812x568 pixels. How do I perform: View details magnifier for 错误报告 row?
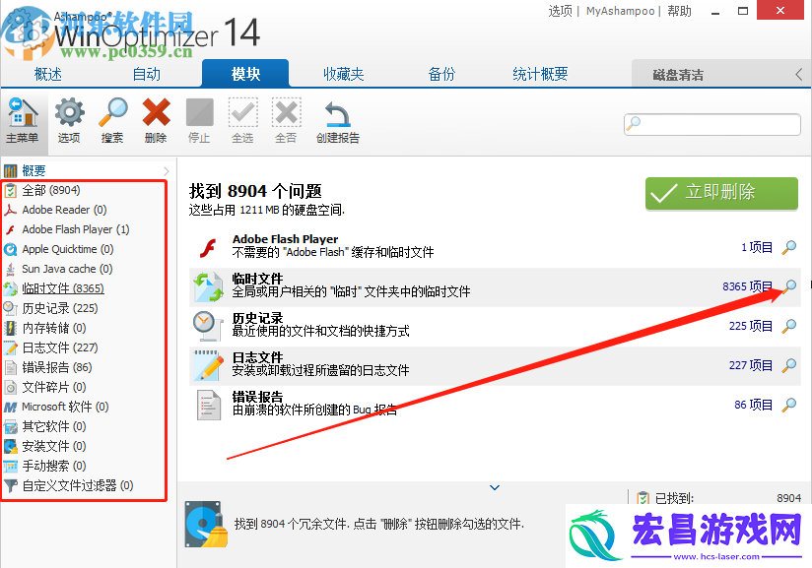click(788, 405)
